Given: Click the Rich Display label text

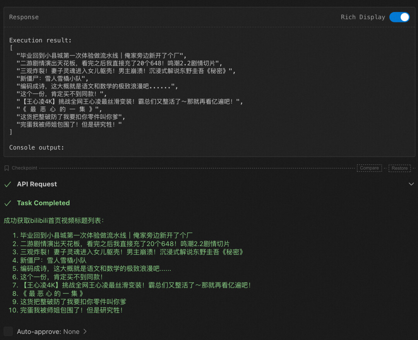Looking at the screenshot, I should click(x=363, y=17).
